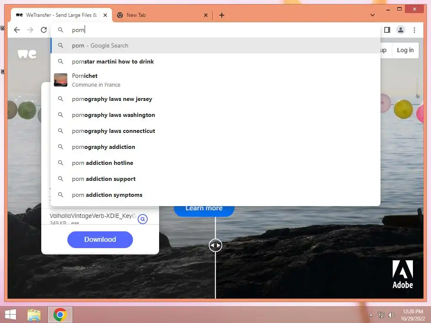Switch to the New Tab tab
Image resolution: width=431 pixels, height=323 pixels.
pyautogui.click(x=162, y=15)
